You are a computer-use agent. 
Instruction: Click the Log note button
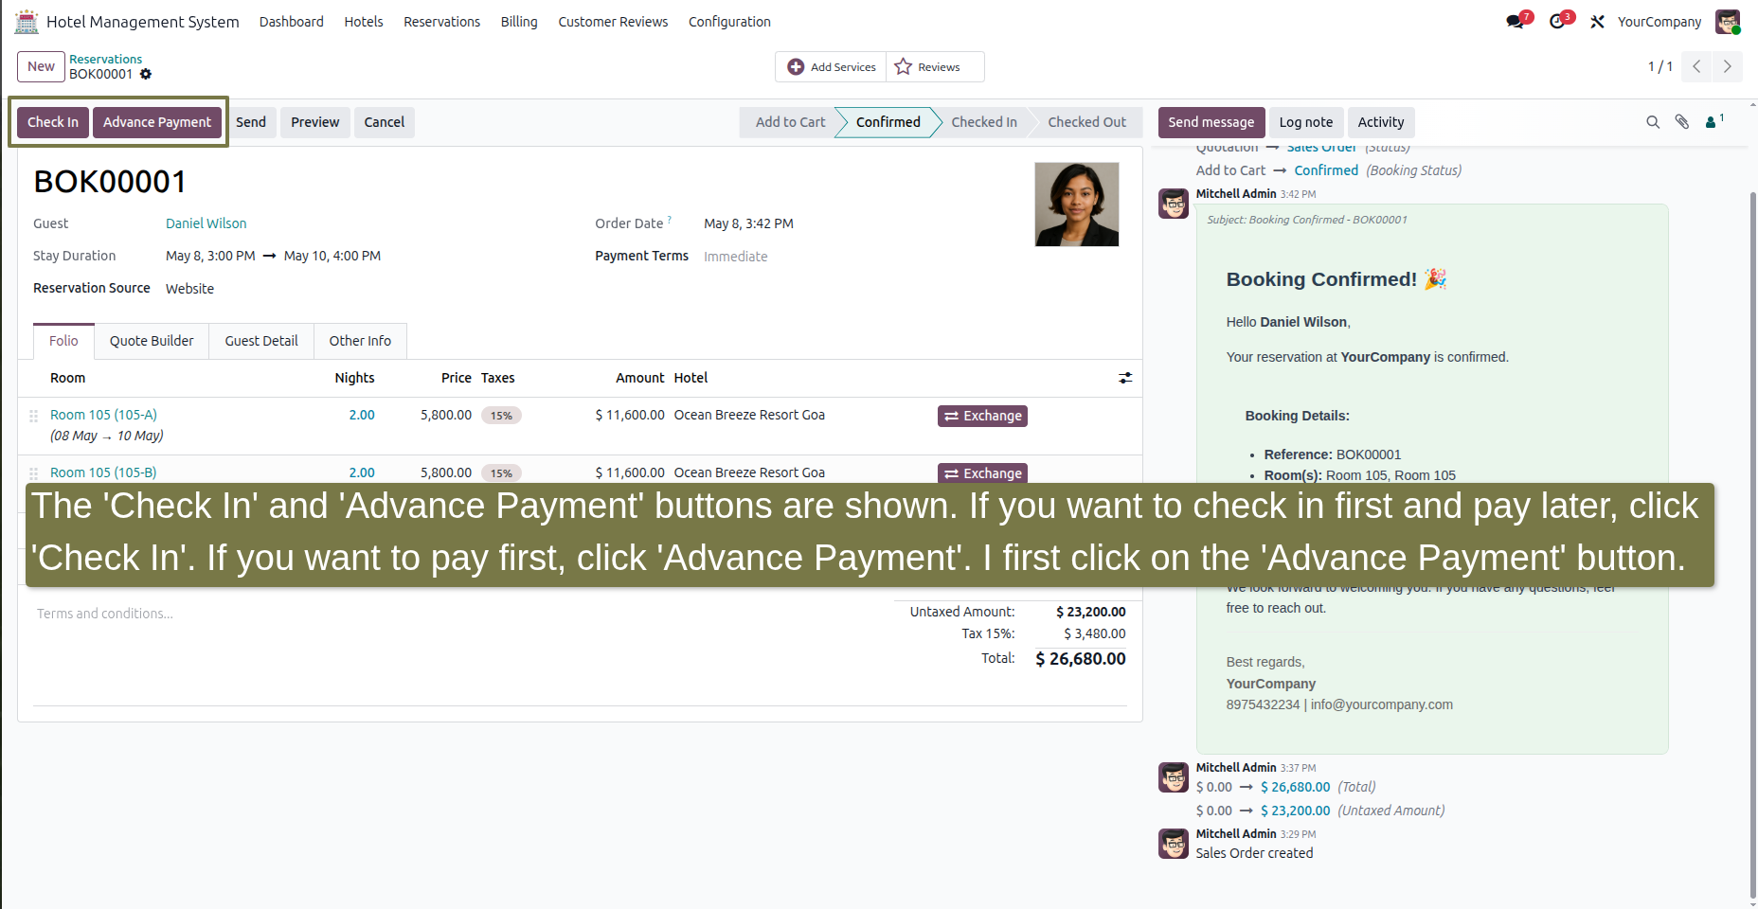click(x=1305, y=122)
